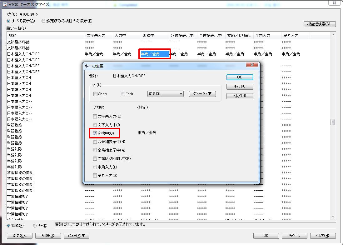This screenshot has width=343, height=245.
Task: Enable the Shift+ checkbox
Action: pyautogui.click(x=95, y=94)
